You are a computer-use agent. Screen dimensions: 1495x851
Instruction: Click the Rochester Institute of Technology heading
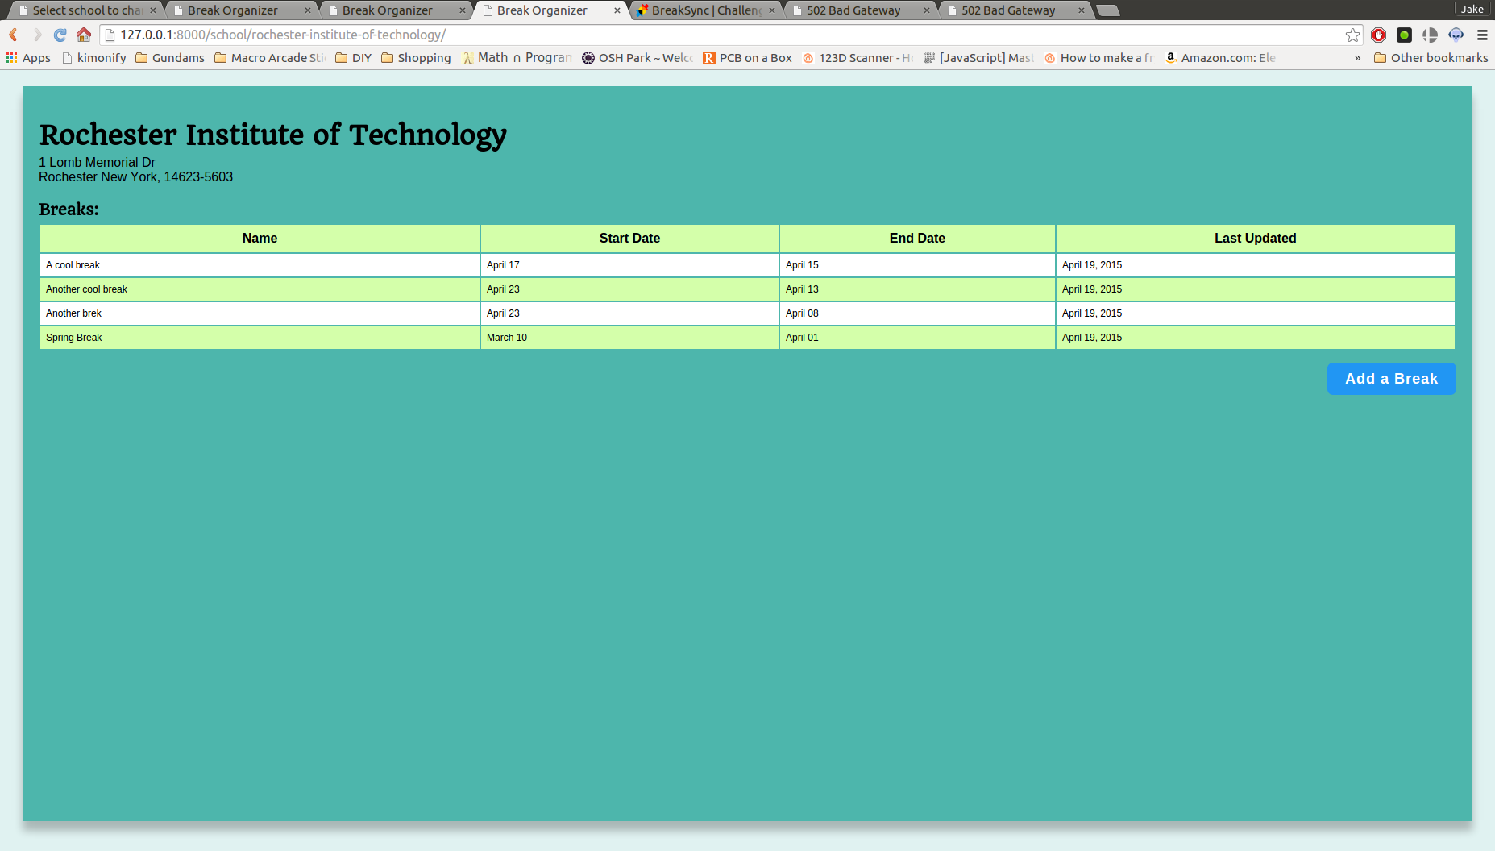[x=273, y=135]
